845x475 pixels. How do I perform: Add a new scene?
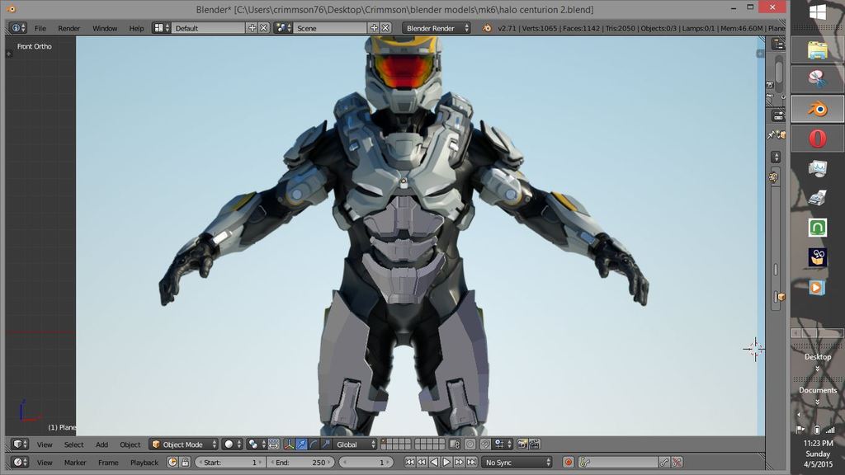tap(374, 28)
